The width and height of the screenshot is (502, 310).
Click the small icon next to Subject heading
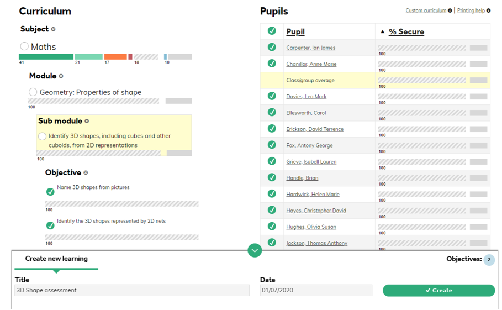(53, 29)
